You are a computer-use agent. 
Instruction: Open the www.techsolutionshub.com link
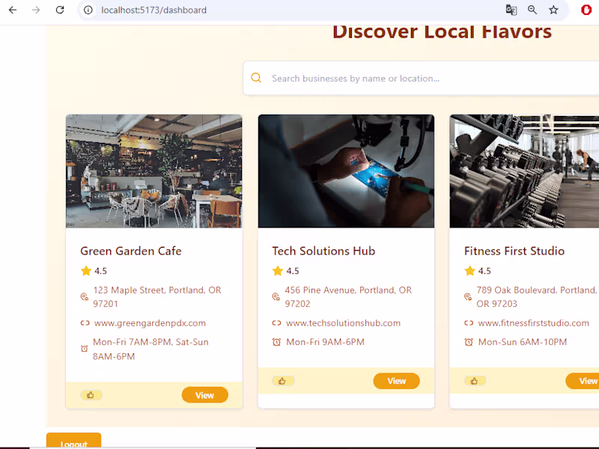[x=344, y=323]
